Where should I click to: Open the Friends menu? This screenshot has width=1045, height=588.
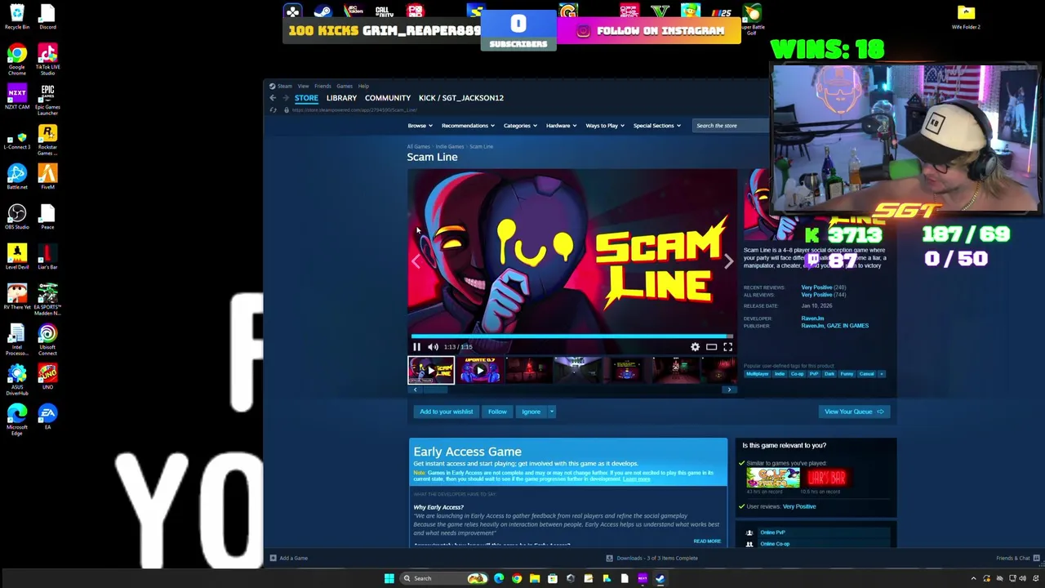322,86
